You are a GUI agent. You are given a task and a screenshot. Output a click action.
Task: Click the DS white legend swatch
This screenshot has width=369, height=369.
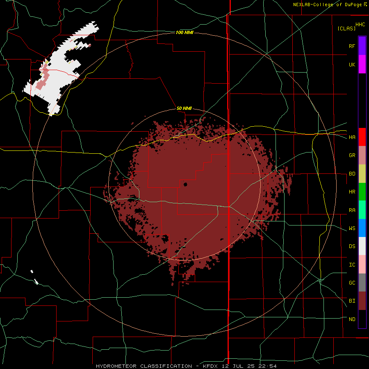coord(362,246)
